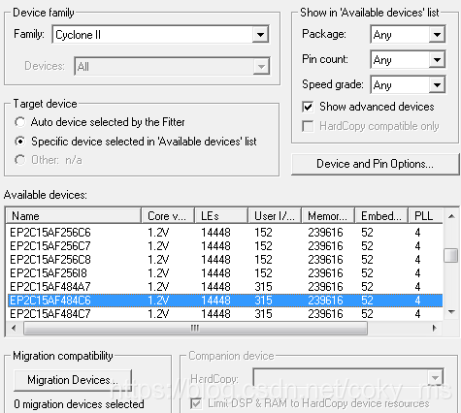The height and width of the screenshot is (413, 461).
Task: Select device EP2C15AF484A7 in the list
Action: [224, 287]
